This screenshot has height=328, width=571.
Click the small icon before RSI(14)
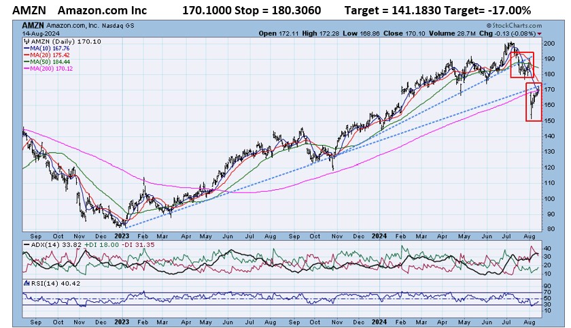point(27,283)
